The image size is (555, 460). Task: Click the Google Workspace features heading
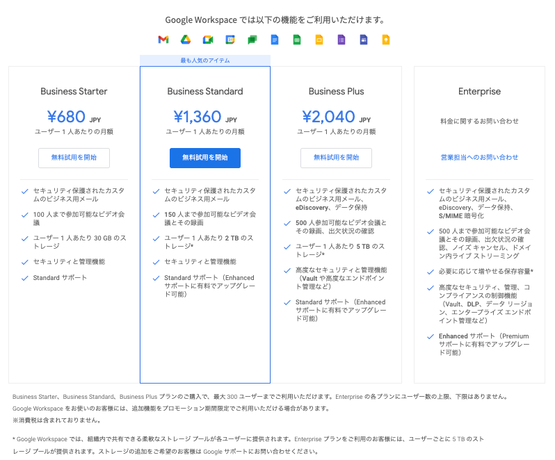(275, 19)
